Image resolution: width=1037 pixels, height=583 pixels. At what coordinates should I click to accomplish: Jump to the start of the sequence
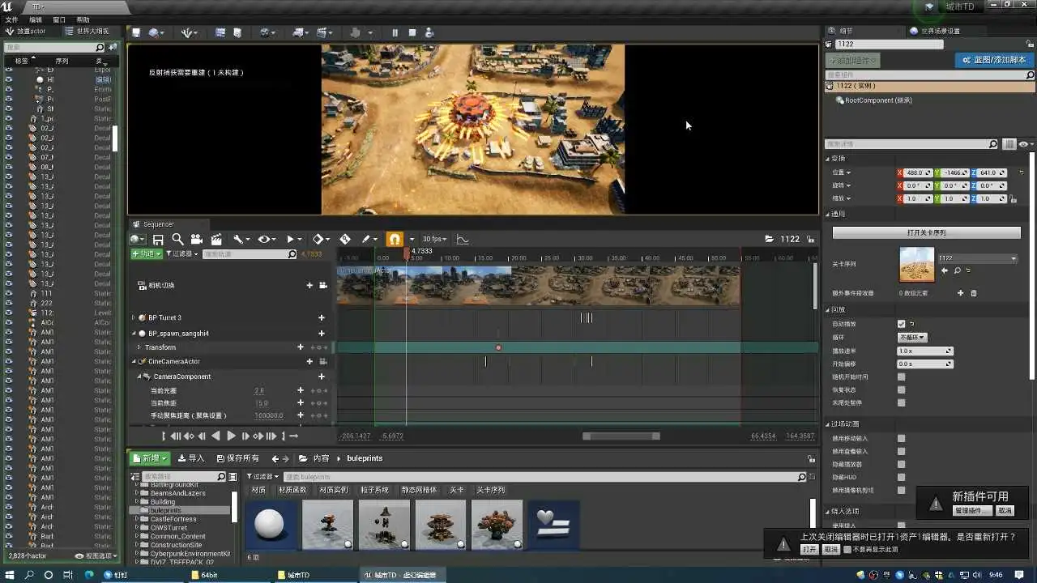tap(175, 436)
